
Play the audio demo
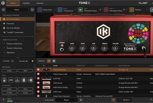point(81,100)
